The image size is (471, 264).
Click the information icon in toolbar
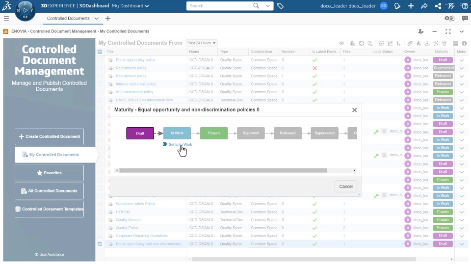point(464,43)
